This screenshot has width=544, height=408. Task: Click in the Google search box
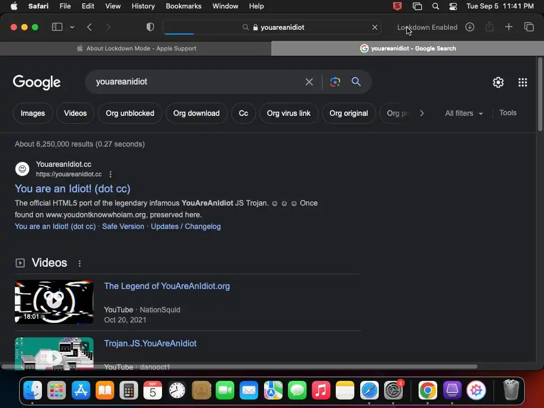198,82
